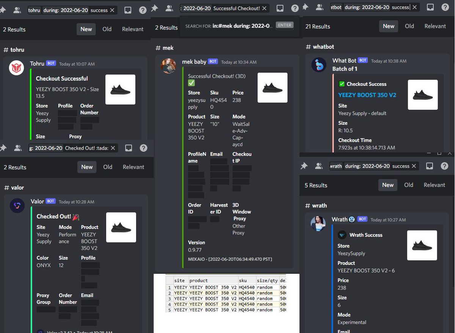Open Wrath Success shoe thumbnail
The image size is (455, 333).
click(x=422, y=245)
